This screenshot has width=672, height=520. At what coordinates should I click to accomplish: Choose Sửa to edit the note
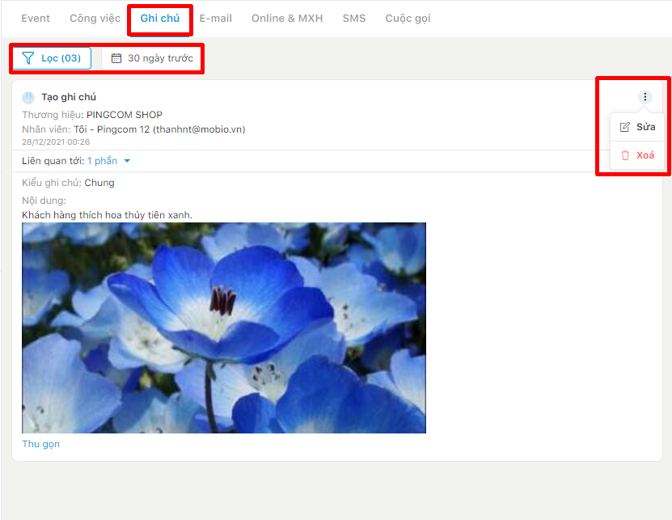click(x=637, y=127)
